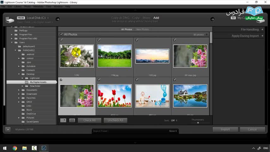Click the Uncheck All button

click(x=115, y=120)
